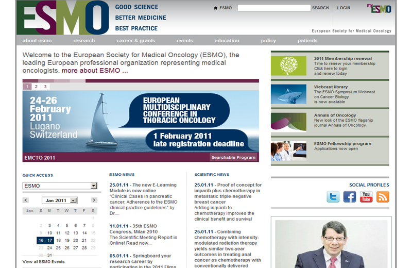Open the Facebook social profile icon
This screenshot has height=268, width=412.
pyautogui.click(x=350, y=197)
